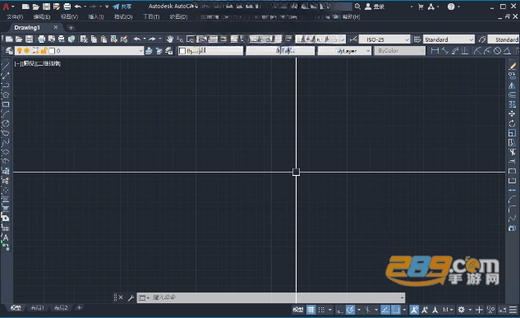Screen dimensions: 520x318
Task: Click the Paste clipboard icon in standard toolbar
Action: click(104, 39)
